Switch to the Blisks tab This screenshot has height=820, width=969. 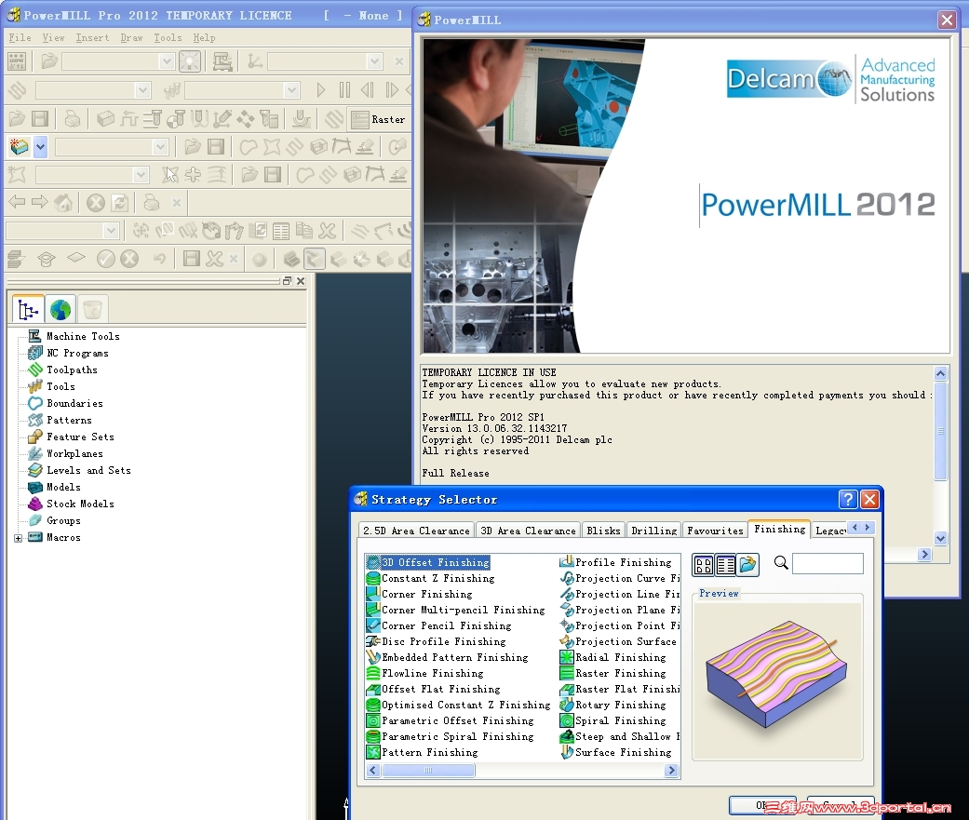coord(603,531)
